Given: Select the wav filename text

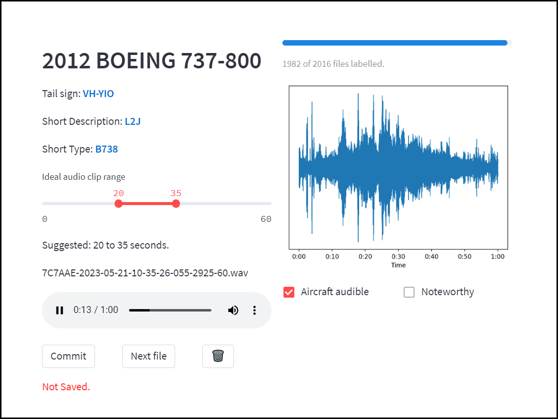Looking at the screenshot, I should click(x=145, y=273).
